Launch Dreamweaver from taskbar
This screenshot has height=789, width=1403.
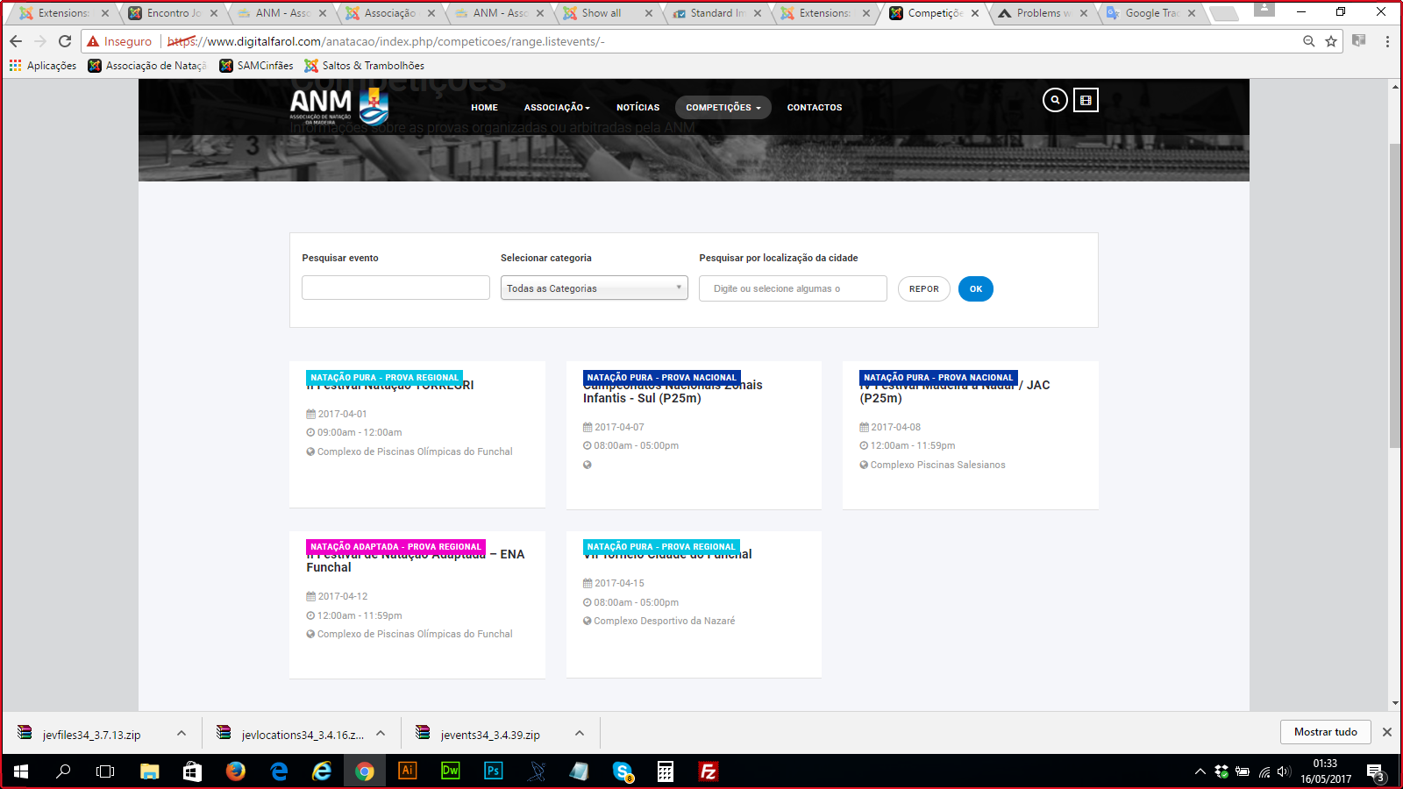coord(451,771)
